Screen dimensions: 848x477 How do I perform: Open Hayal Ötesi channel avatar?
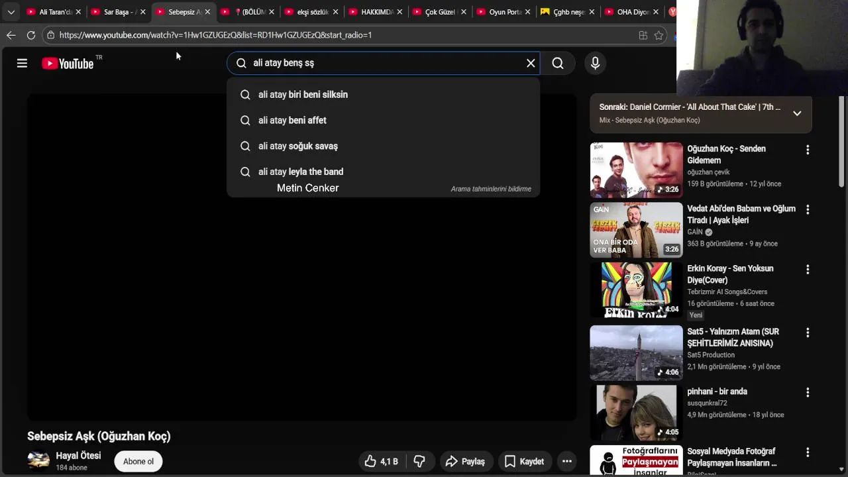pos(38,460)
